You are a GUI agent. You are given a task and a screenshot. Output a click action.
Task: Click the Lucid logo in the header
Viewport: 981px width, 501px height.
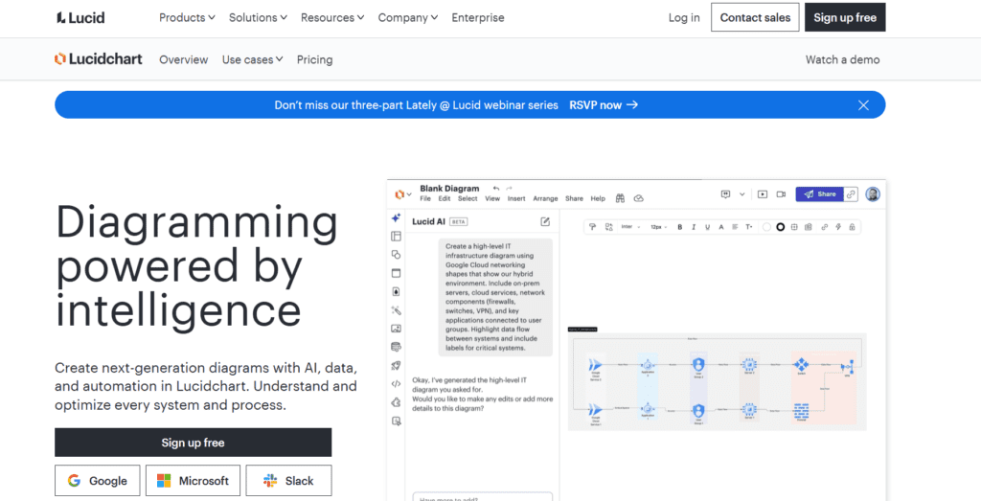click(80, 17)
